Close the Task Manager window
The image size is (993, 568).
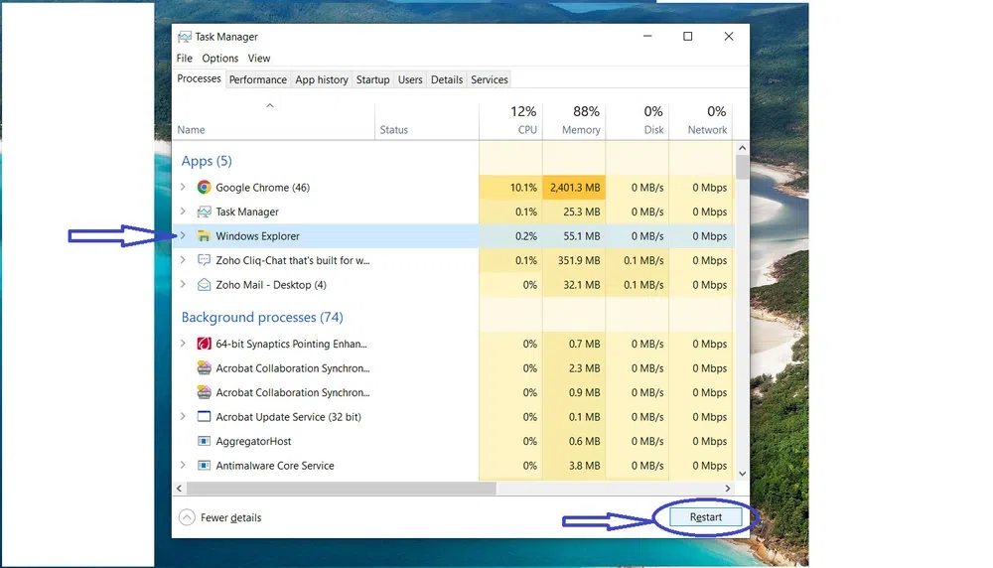pyautogui.click(x=729, y=36)
